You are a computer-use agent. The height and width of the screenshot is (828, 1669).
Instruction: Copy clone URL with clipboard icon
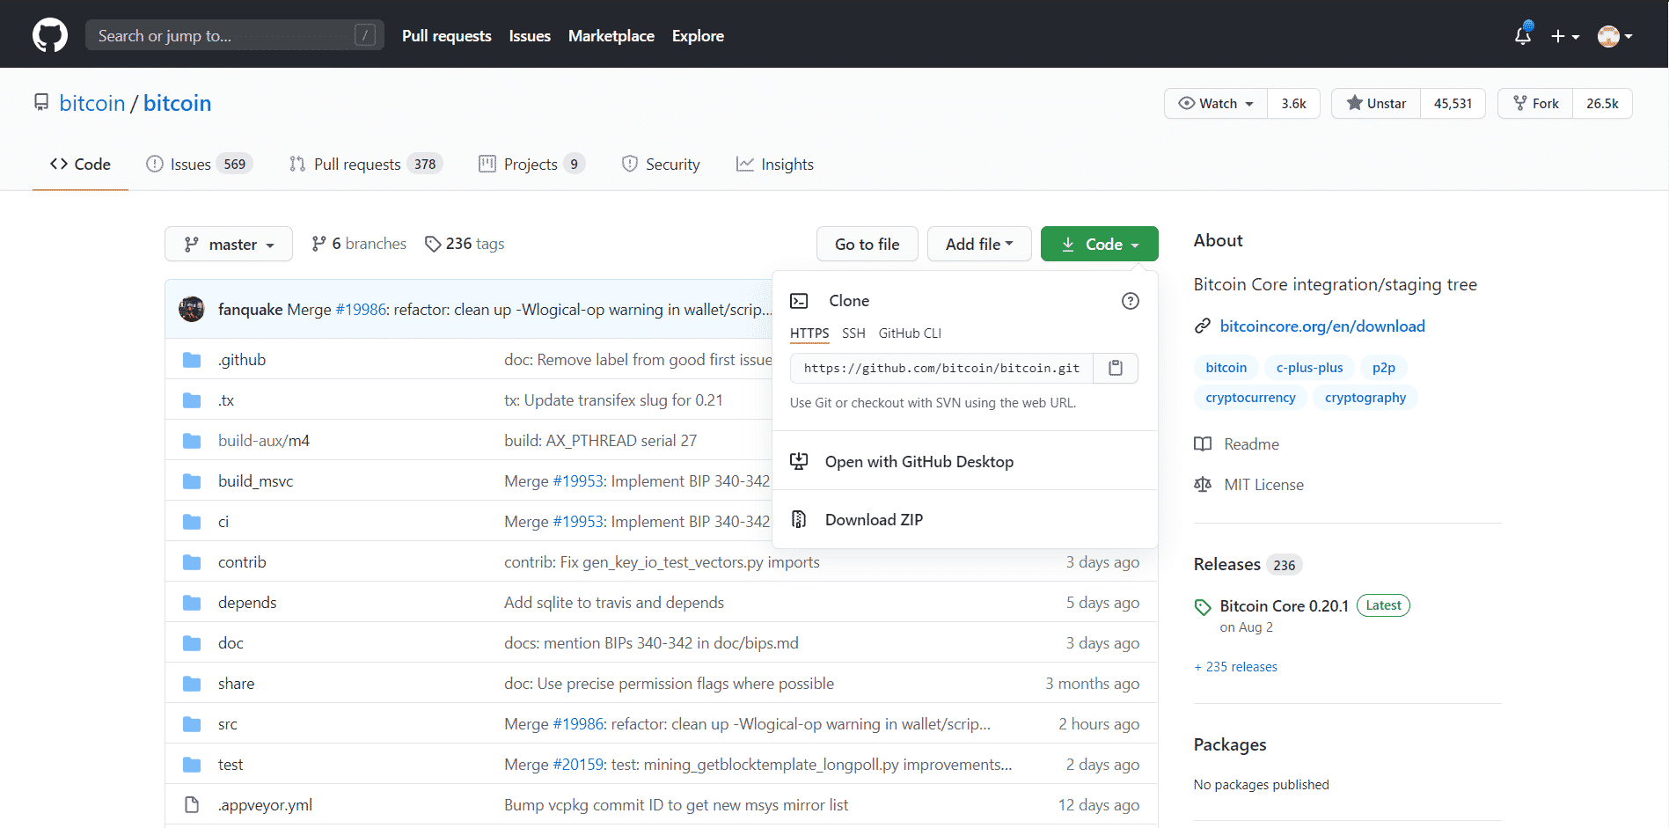[x=1116, y=368]
